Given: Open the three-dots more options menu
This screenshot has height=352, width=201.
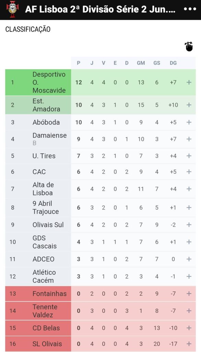Looking at the screenshot, I should pos(190,9).
